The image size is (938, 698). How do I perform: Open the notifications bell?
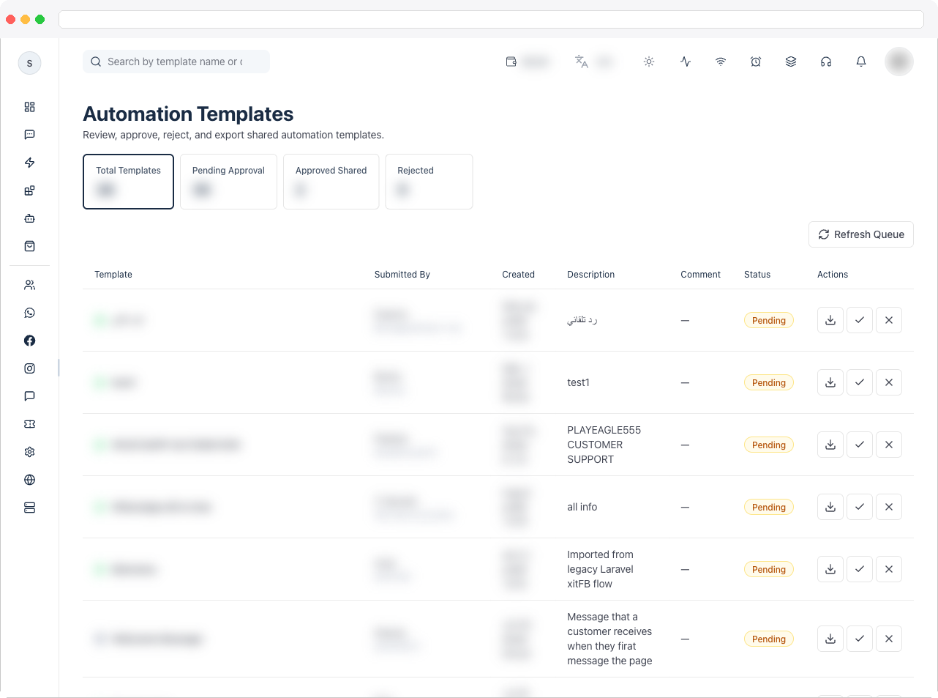(861, 62)
